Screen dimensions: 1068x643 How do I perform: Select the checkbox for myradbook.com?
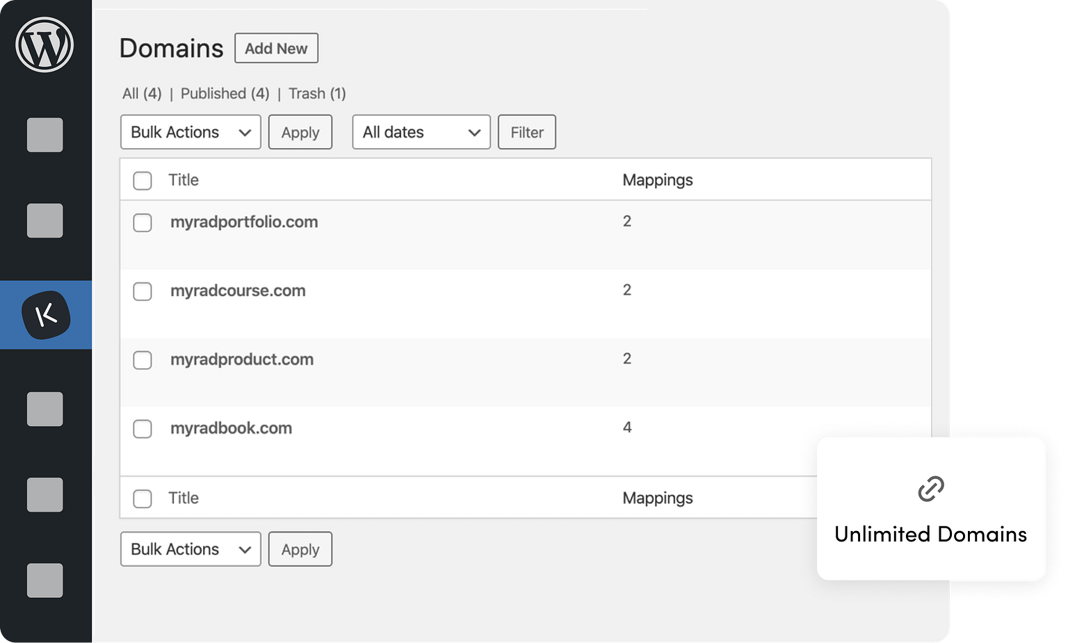click(142, 429)
